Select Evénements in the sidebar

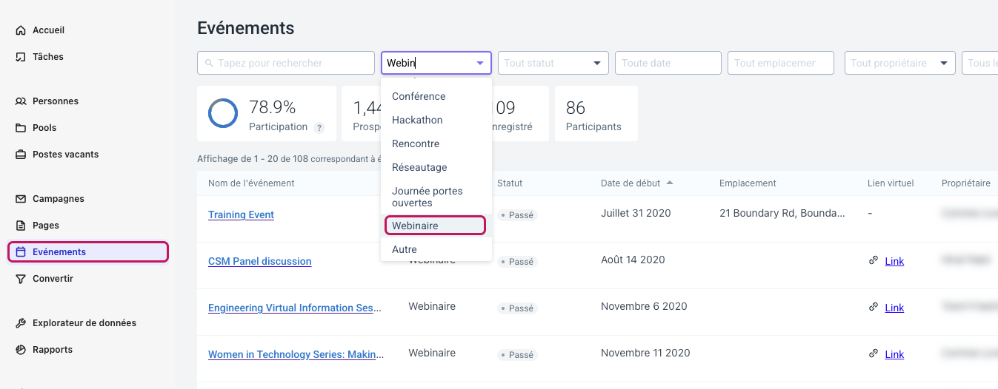tap(88, 252)
